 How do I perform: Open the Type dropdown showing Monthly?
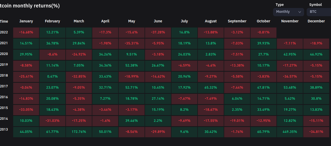click(x=288, y=12)
